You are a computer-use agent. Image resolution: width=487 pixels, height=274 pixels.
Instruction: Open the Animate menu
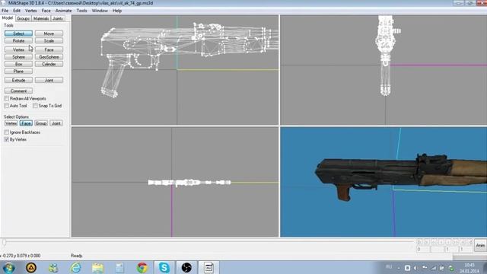click(x=63, y=11)
